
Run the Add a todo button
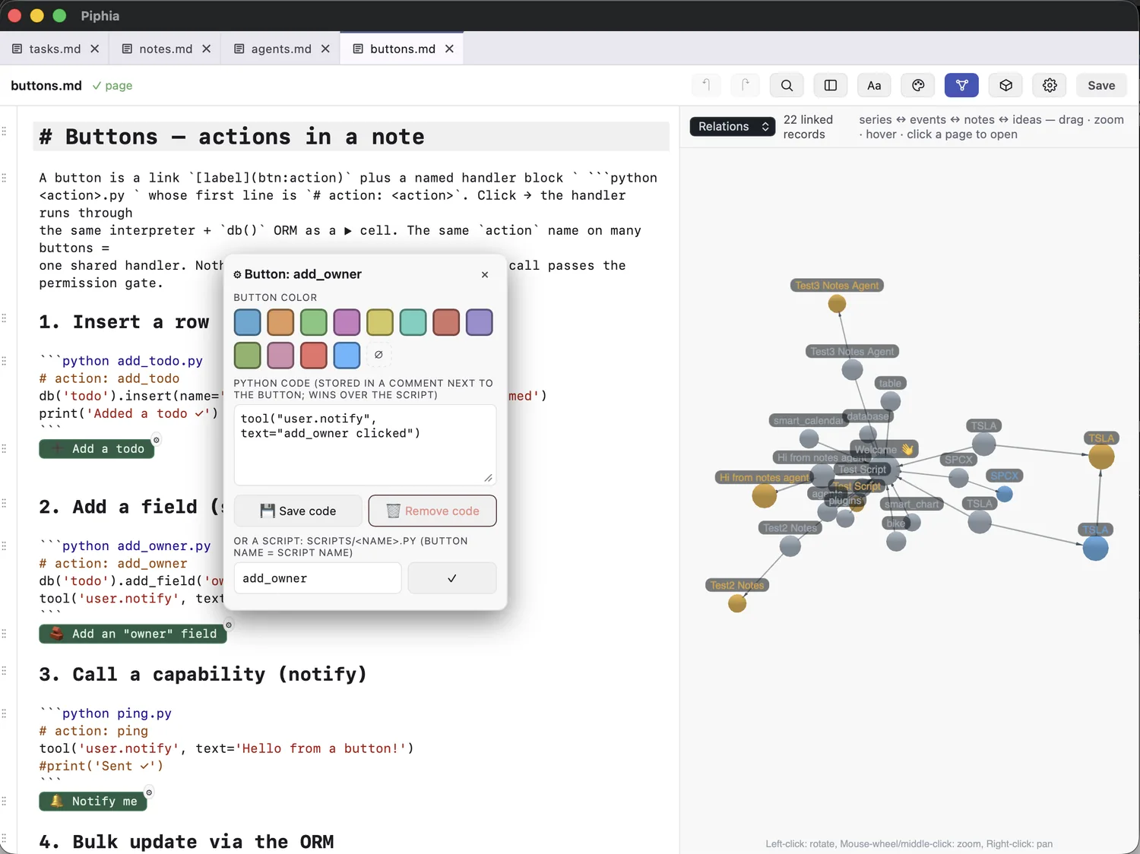(x=97, y=449)
